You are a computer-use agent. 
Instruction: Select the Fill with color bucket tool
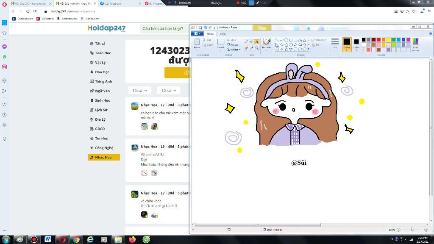[x=251, y=42]
